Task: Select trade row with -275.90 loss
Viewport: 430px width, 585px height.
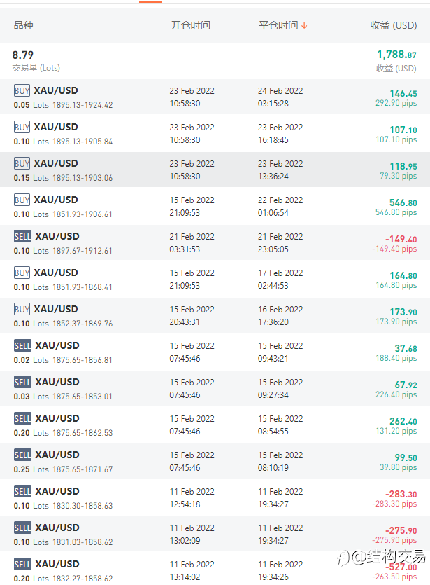Action: click(215, 535)
